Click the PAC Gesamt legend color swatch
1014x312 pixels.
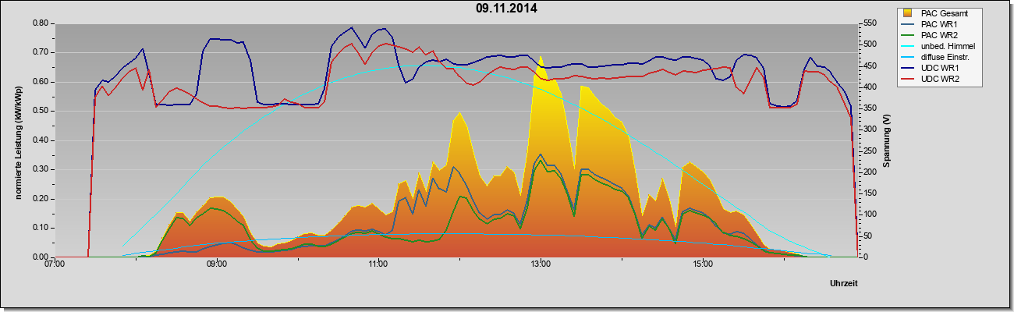point(908,13)
